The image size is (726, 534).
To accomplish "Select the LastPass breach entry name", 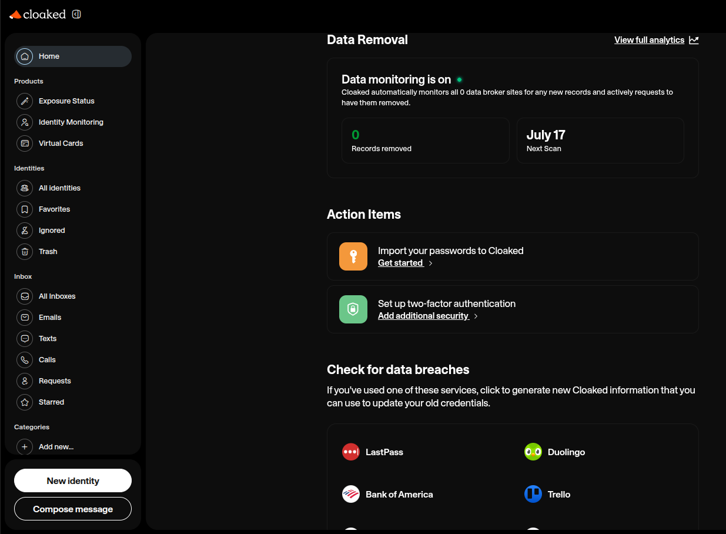I will pos(384,452).
